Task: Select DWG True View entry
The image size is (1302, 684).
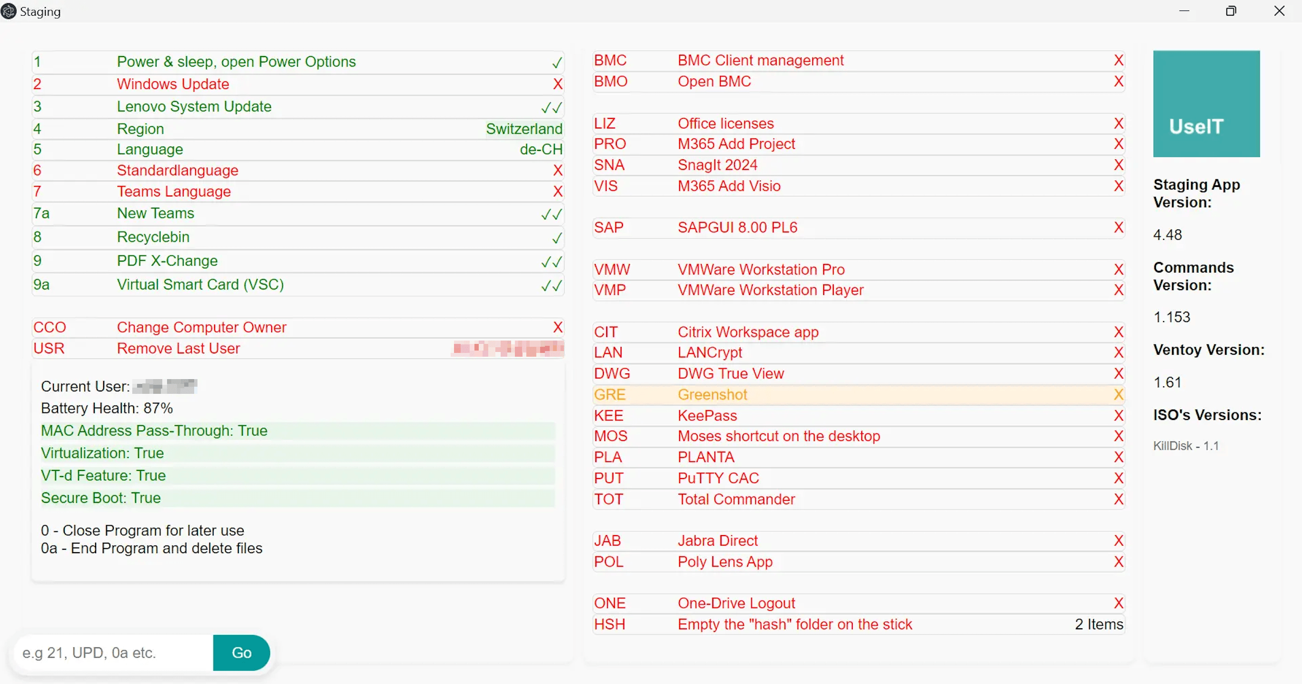Action: [x=858, y=374]
